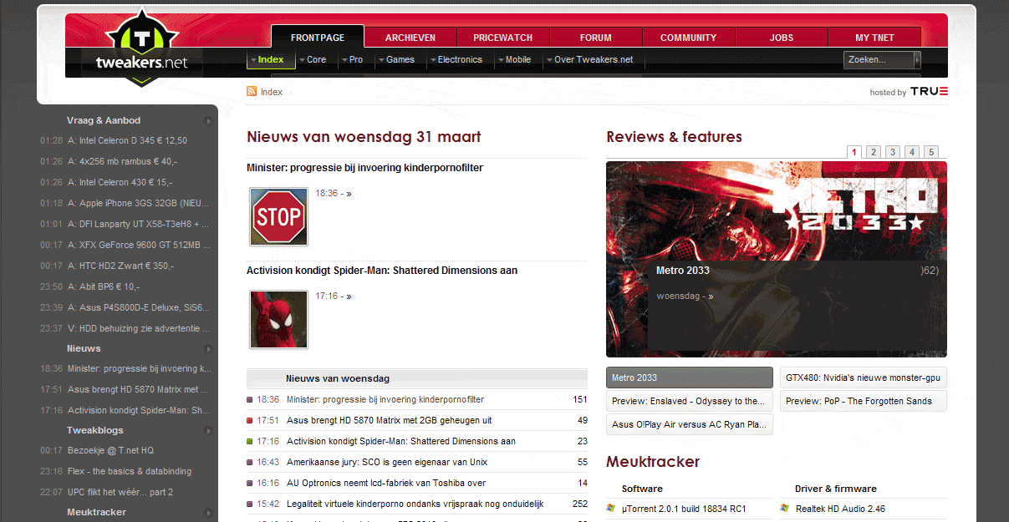Open the Pricewatch tab
The width and height of the screenshot is (1009, 522).
[x=503, y=38]
